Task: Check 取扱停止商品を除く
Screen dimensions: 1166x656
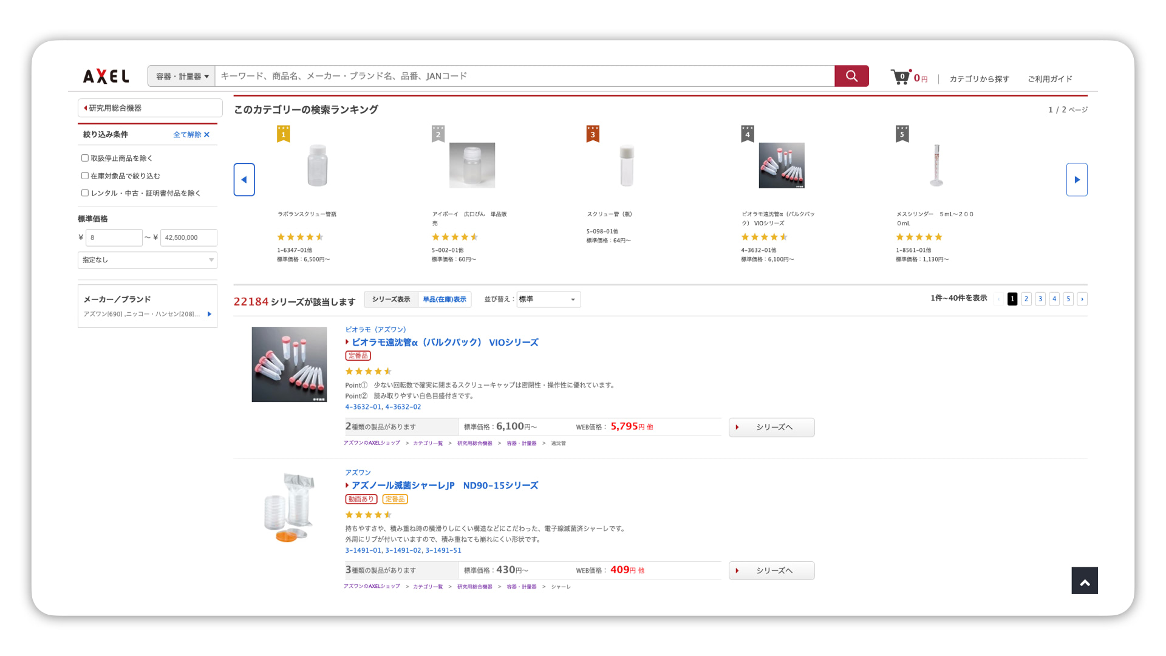Action: pyautogui.click(x=85, y=158)
